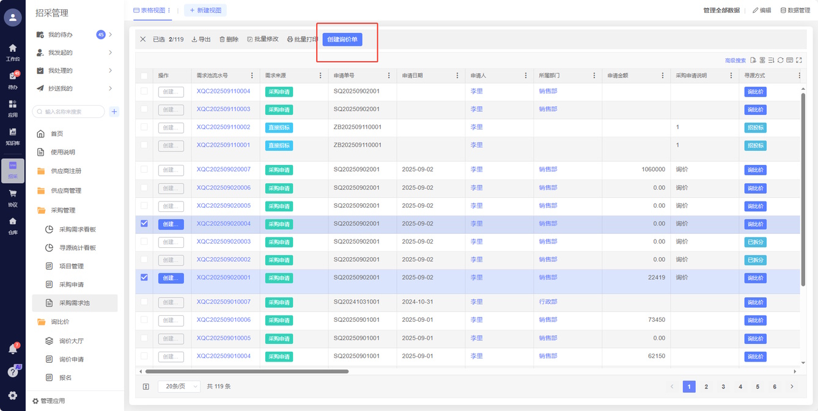
Task: Click the 创建询价单 button
Action: click(x=342, y=39)
